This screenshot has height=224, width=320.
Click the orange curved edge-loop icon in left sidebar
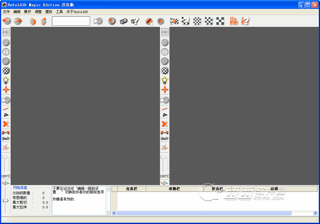click(6, 133)
